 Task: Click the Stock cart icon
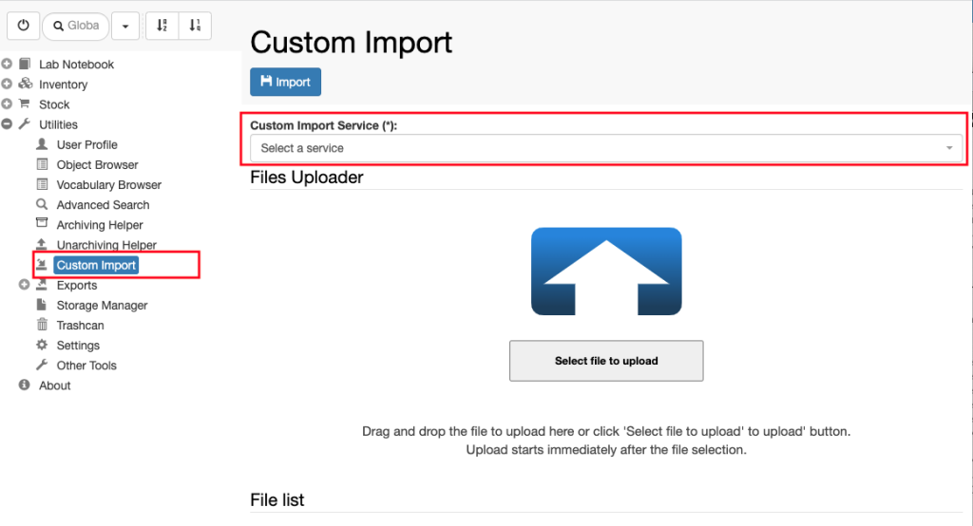click(x=25, y=103)
